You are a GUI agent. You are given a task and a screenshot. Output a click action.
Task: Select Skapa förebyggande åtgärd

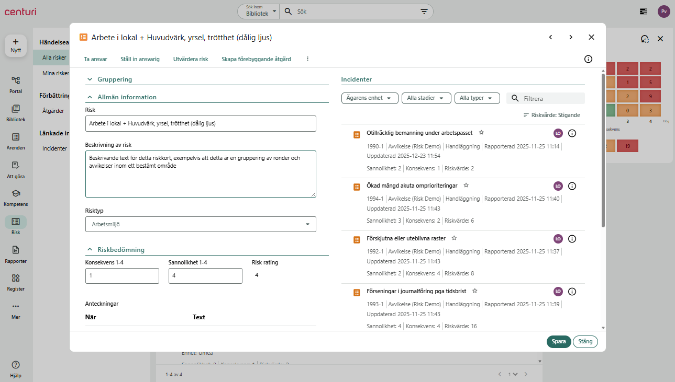256,59
